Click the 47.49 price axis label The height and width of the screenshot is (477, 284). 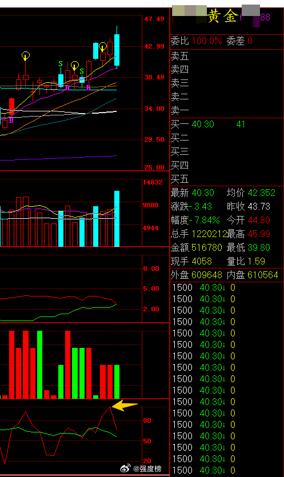tap(154, 19)
